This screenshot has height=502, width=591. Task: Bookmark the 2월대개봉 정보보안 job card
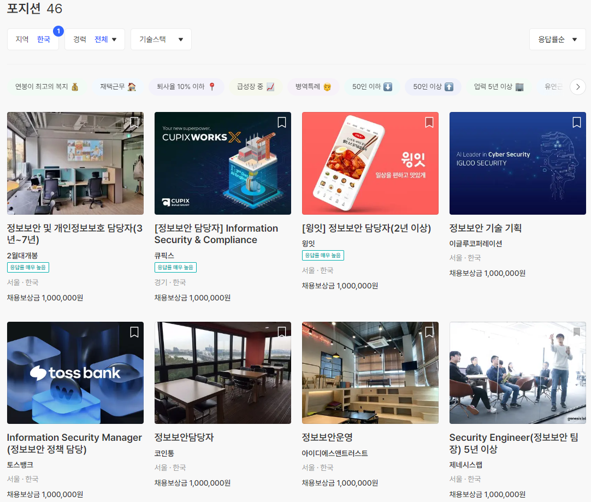tap(134, 122)
